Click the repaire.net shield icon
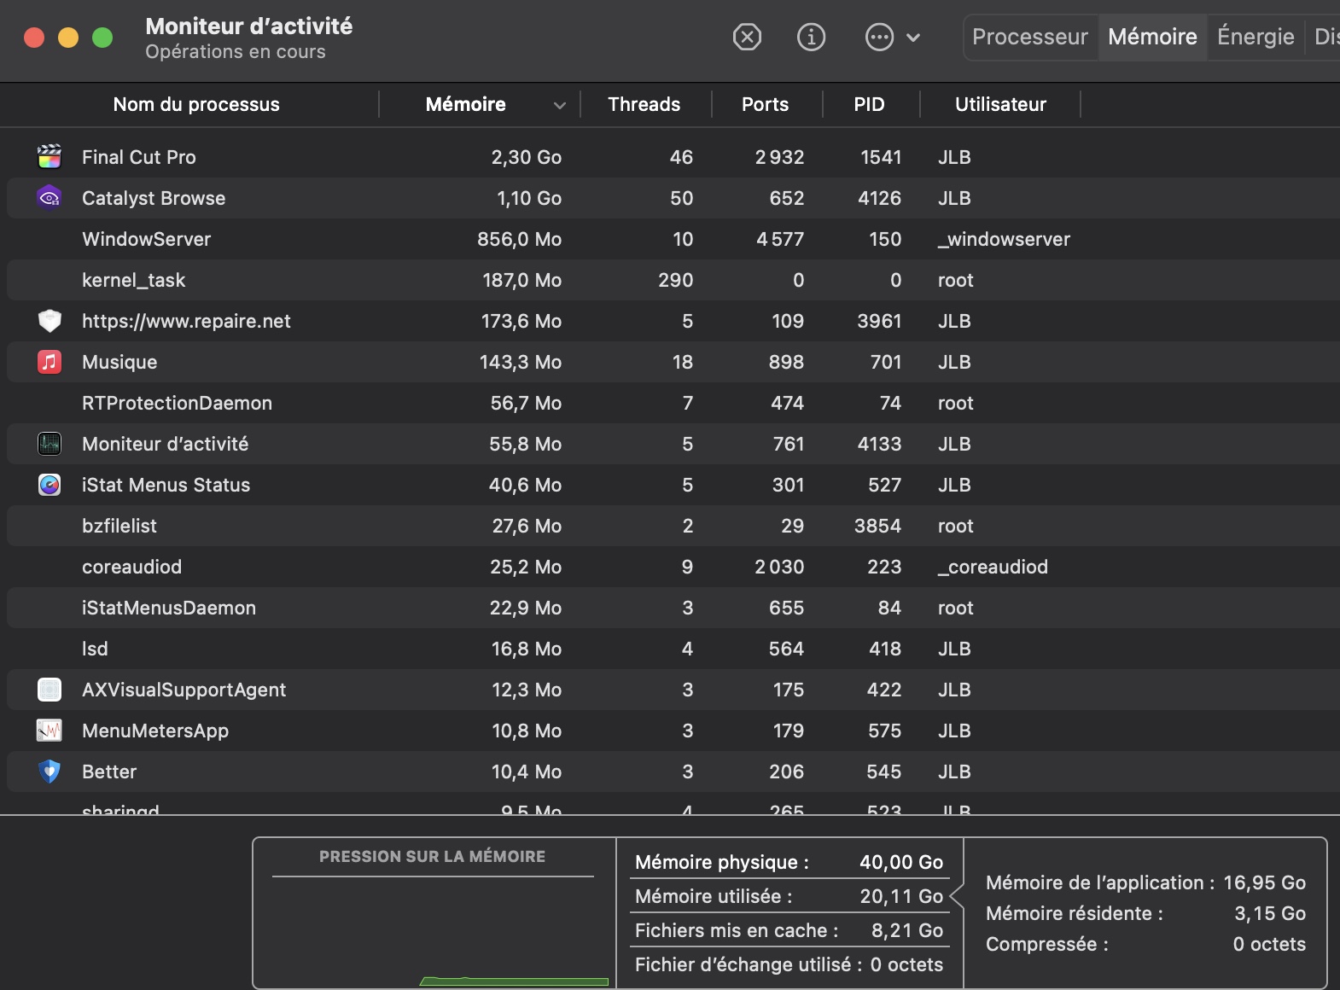The width and height of the screenshot is (1340, 990). [50, 321]
